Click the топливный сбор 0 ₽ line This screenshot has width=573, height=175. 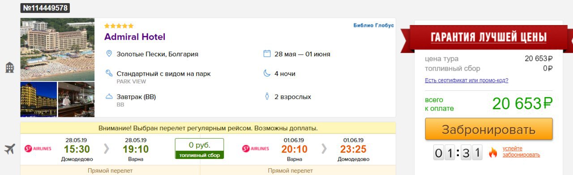tap(489, 68)
